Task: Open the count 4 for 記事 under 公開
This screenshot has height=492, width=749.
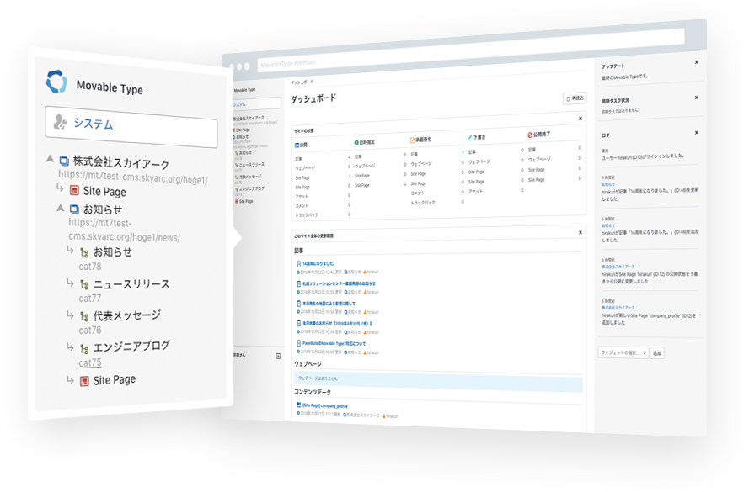Action: 349,156
